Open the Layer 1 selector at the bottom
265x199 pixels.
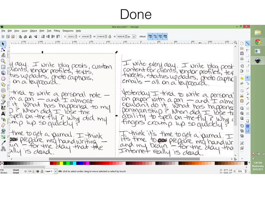(50, 171)
